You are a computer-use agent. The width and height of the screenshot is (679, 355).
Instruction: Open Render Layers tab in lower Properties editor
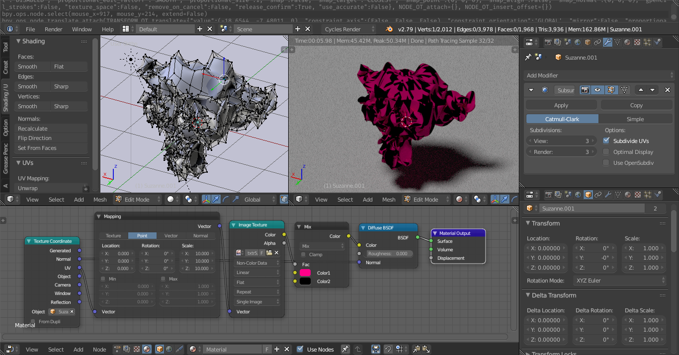(558, 195)
